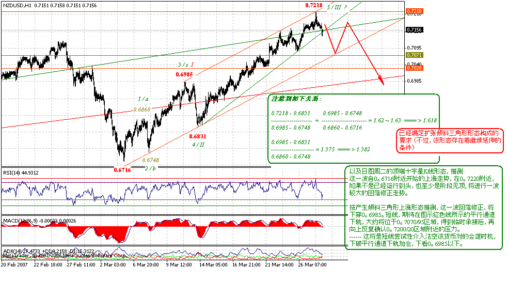This screenshot has width=507, height=299.
Task: Click the olive 0.6860 level label
Action: pyautogui.click(x=142, y=109)
